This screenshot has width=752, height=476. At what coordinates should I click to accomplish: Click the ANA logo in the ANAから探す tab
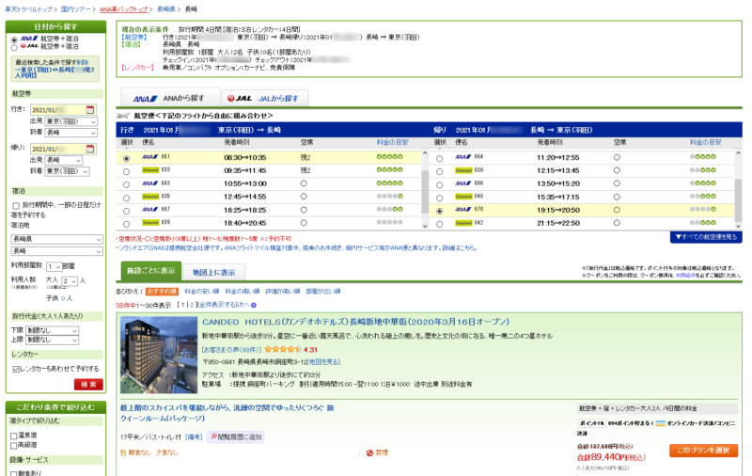pyautogui.click(x=145, y=99)
